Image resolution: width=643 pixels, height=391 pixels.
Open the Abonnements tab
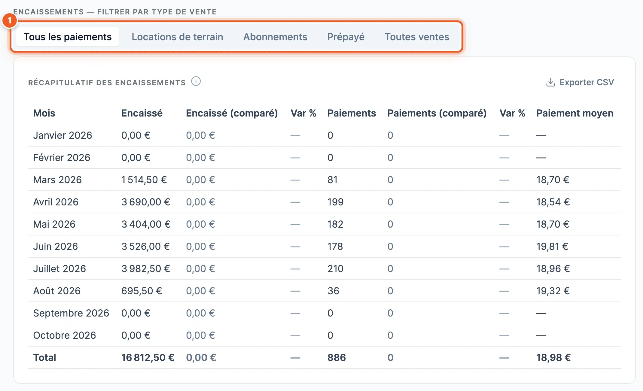(x=275, y=37)
